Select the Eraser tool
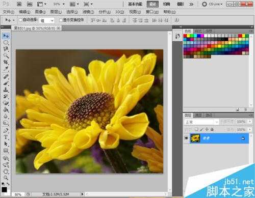The image size is (255, 198). (x=6, y=103)
